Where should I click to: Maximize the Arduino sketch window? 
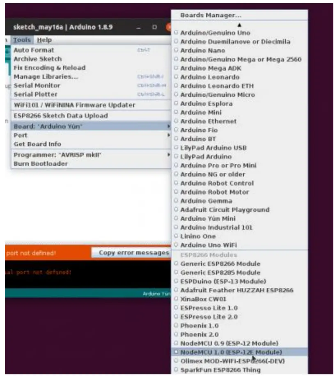[155, 27]
